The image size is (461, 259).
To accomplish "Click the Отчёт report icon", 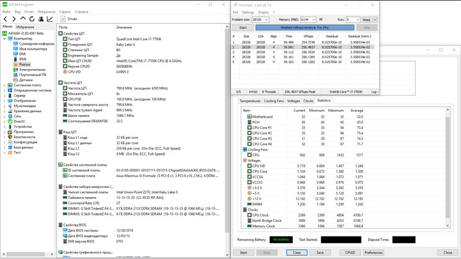I will click(63, 19).
